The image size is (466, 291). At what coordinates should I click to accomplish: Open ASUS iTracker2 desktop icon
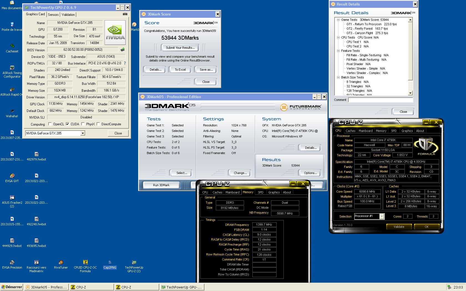(12, 201)
